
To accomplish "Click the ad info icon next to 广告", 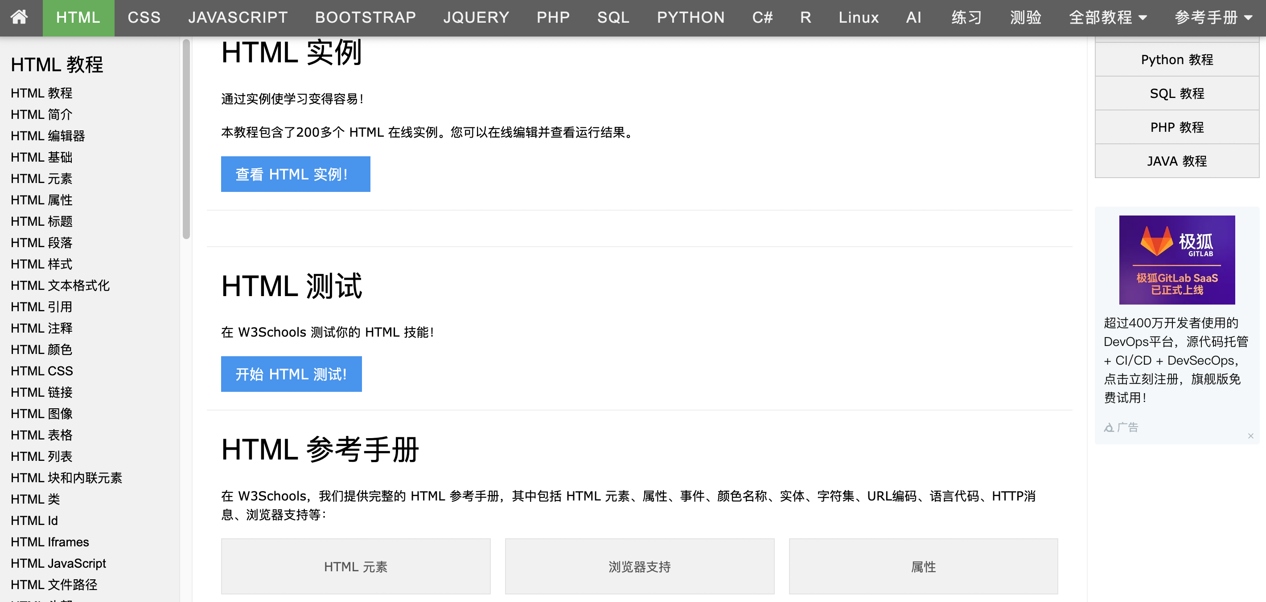I will pyautogui.click(x=1109, y=428).
